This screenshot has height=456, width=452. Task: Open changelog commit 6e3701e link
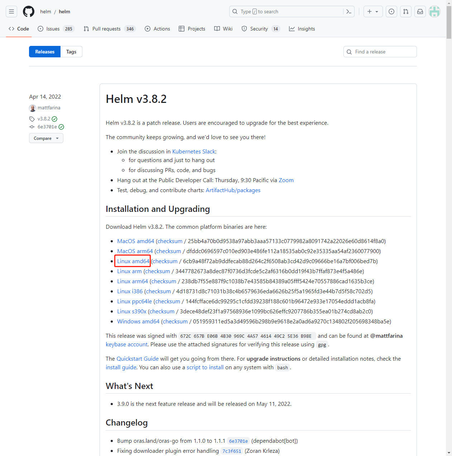click(x=238, y=441)
